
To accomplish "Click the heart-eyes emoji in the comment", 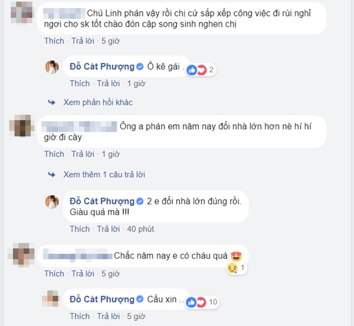I will coord(236,256).
